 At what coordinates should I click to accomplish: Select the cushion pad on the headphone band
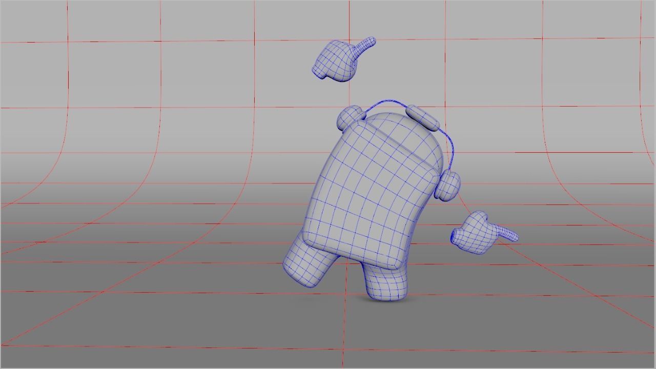coord(423,118)
